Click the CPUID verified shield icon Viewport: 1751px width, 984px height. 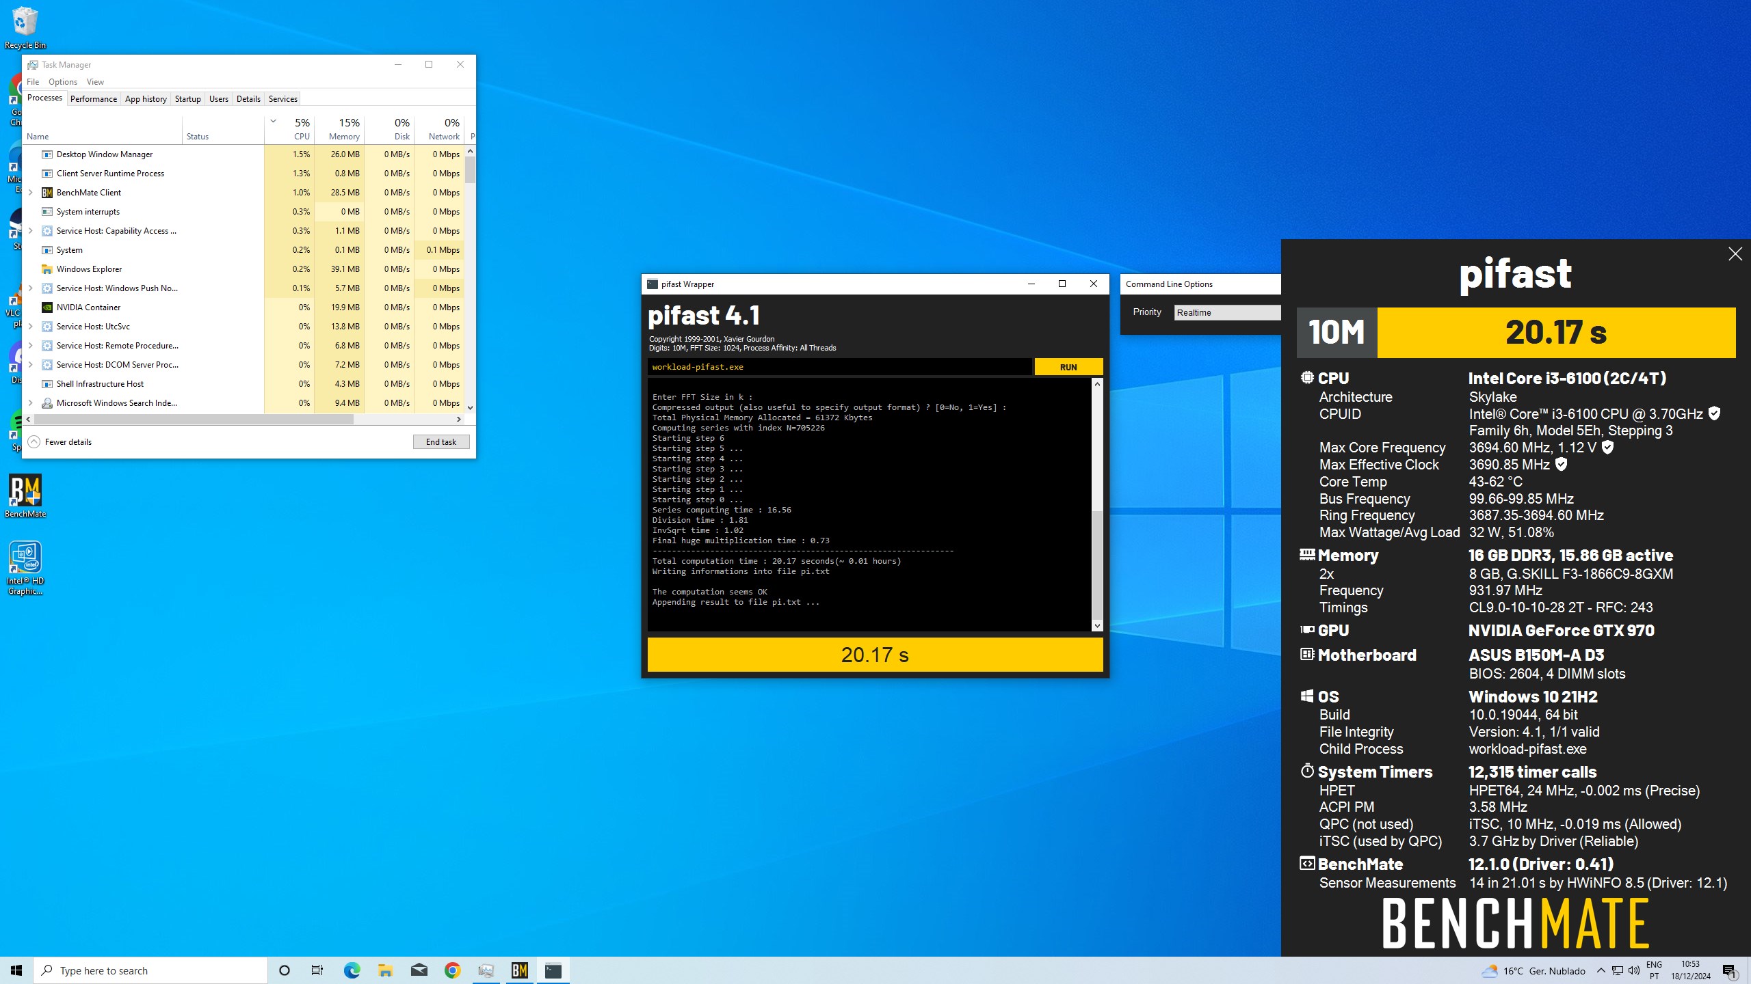(1714, 413)
